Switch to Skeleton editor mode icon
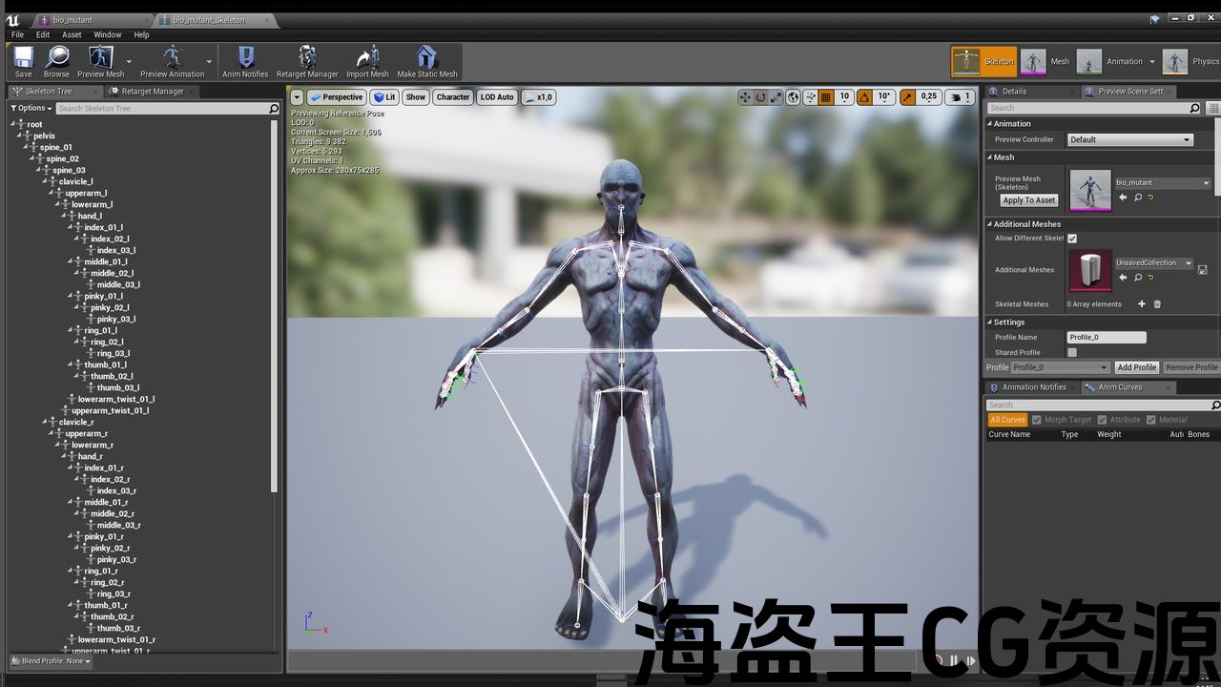1221x687 pixels. pos(966,62)
